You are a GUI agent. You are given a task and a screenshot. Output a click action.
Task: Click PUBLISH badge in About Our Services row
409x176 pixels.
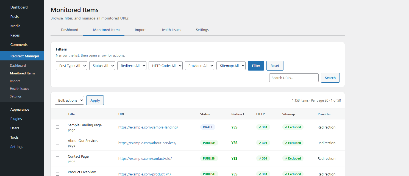click(x=209, y=143)
